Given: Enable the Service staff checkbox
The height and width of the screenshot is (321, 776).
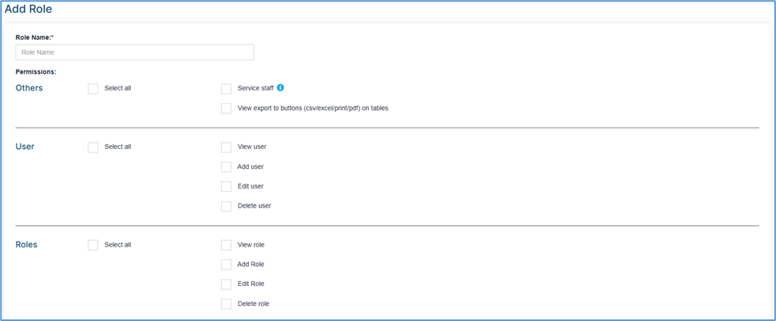Looking at the screenshot, I should coord(226,89).
